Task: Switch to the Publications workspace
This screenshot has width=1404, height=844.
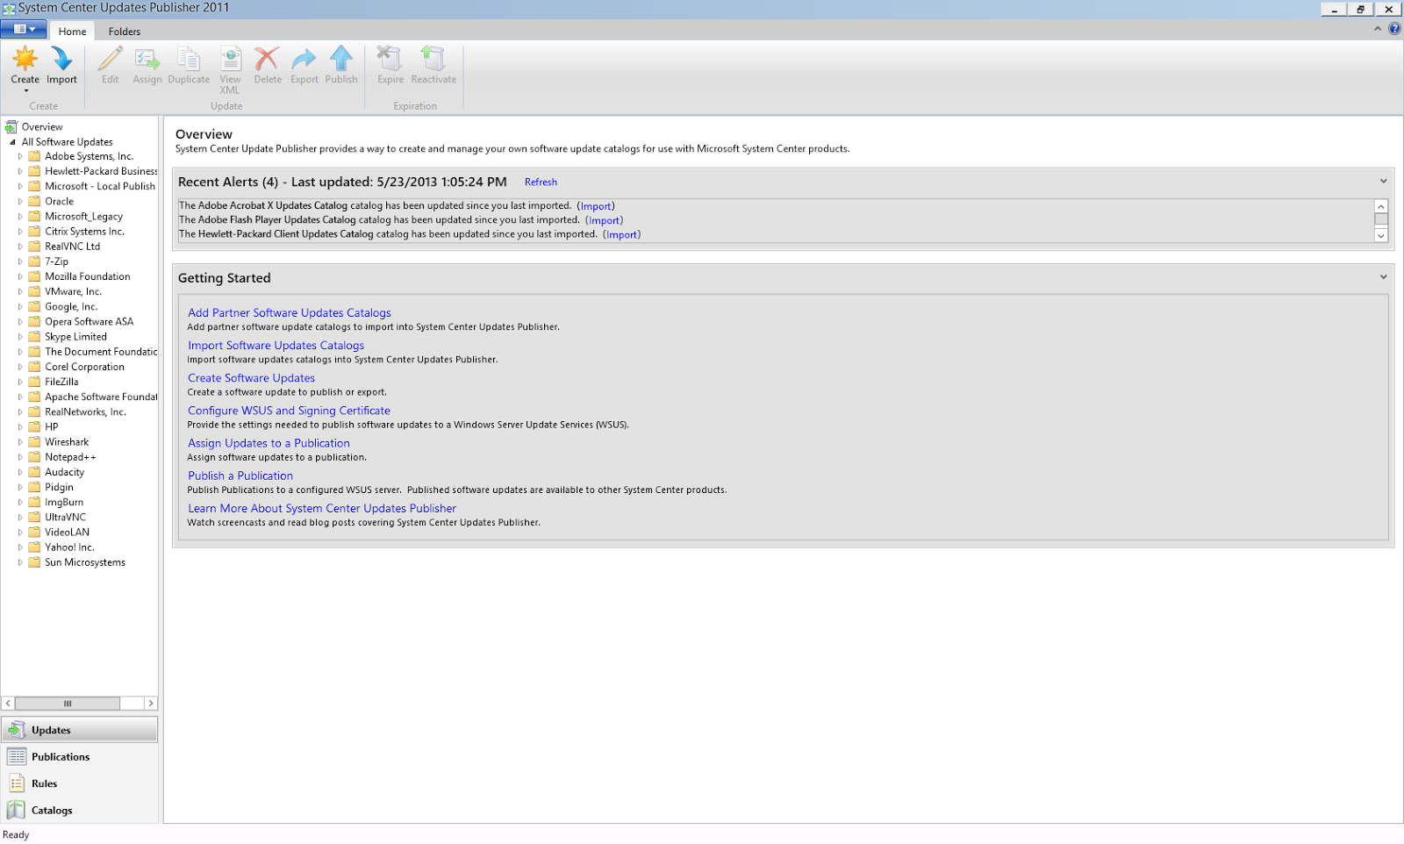Action: click(x=60, y=755)
